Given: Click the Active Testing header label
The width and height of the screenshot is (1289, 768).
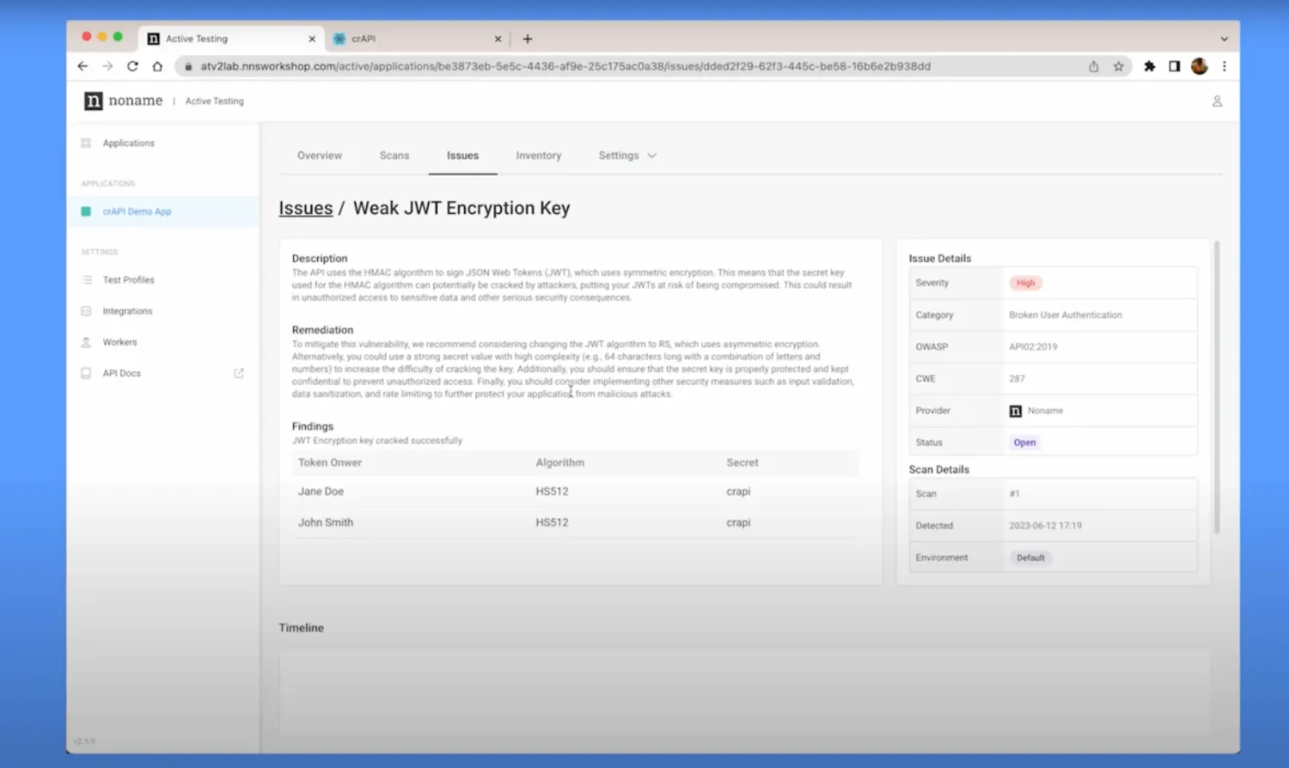Looking at the screenshot, I should [x=215, y=101].
